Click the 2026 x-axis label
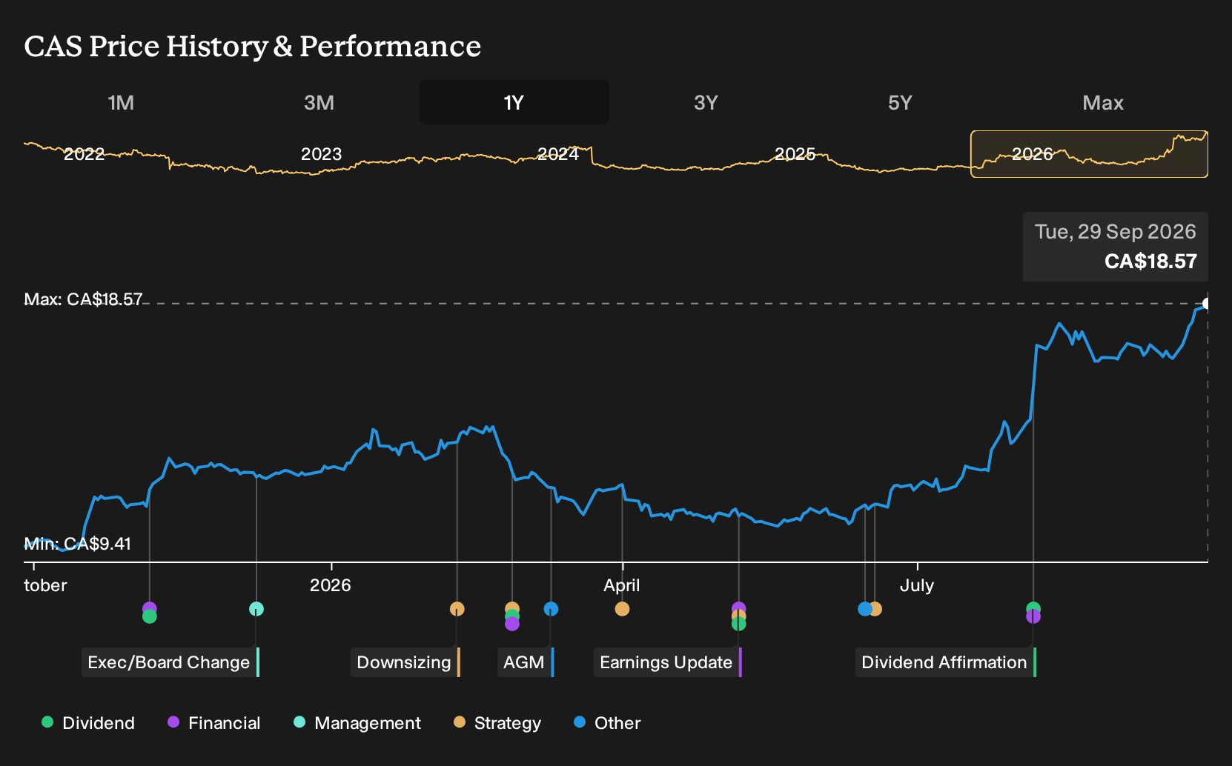Screen dimensions: 1232x766 click(x=330, y=585)
